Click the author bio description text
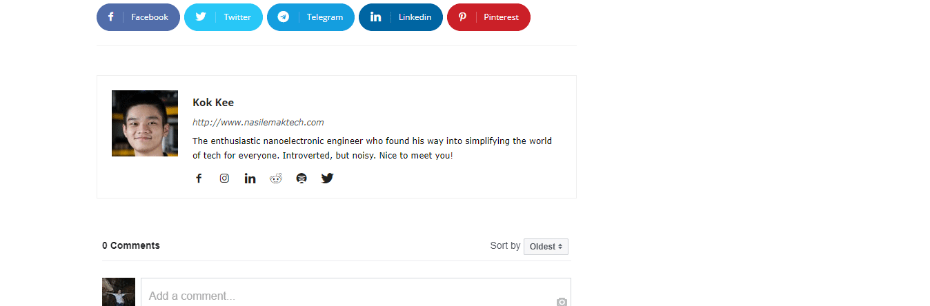The width and height of the screenshot is (930, 306). point(372,148)
